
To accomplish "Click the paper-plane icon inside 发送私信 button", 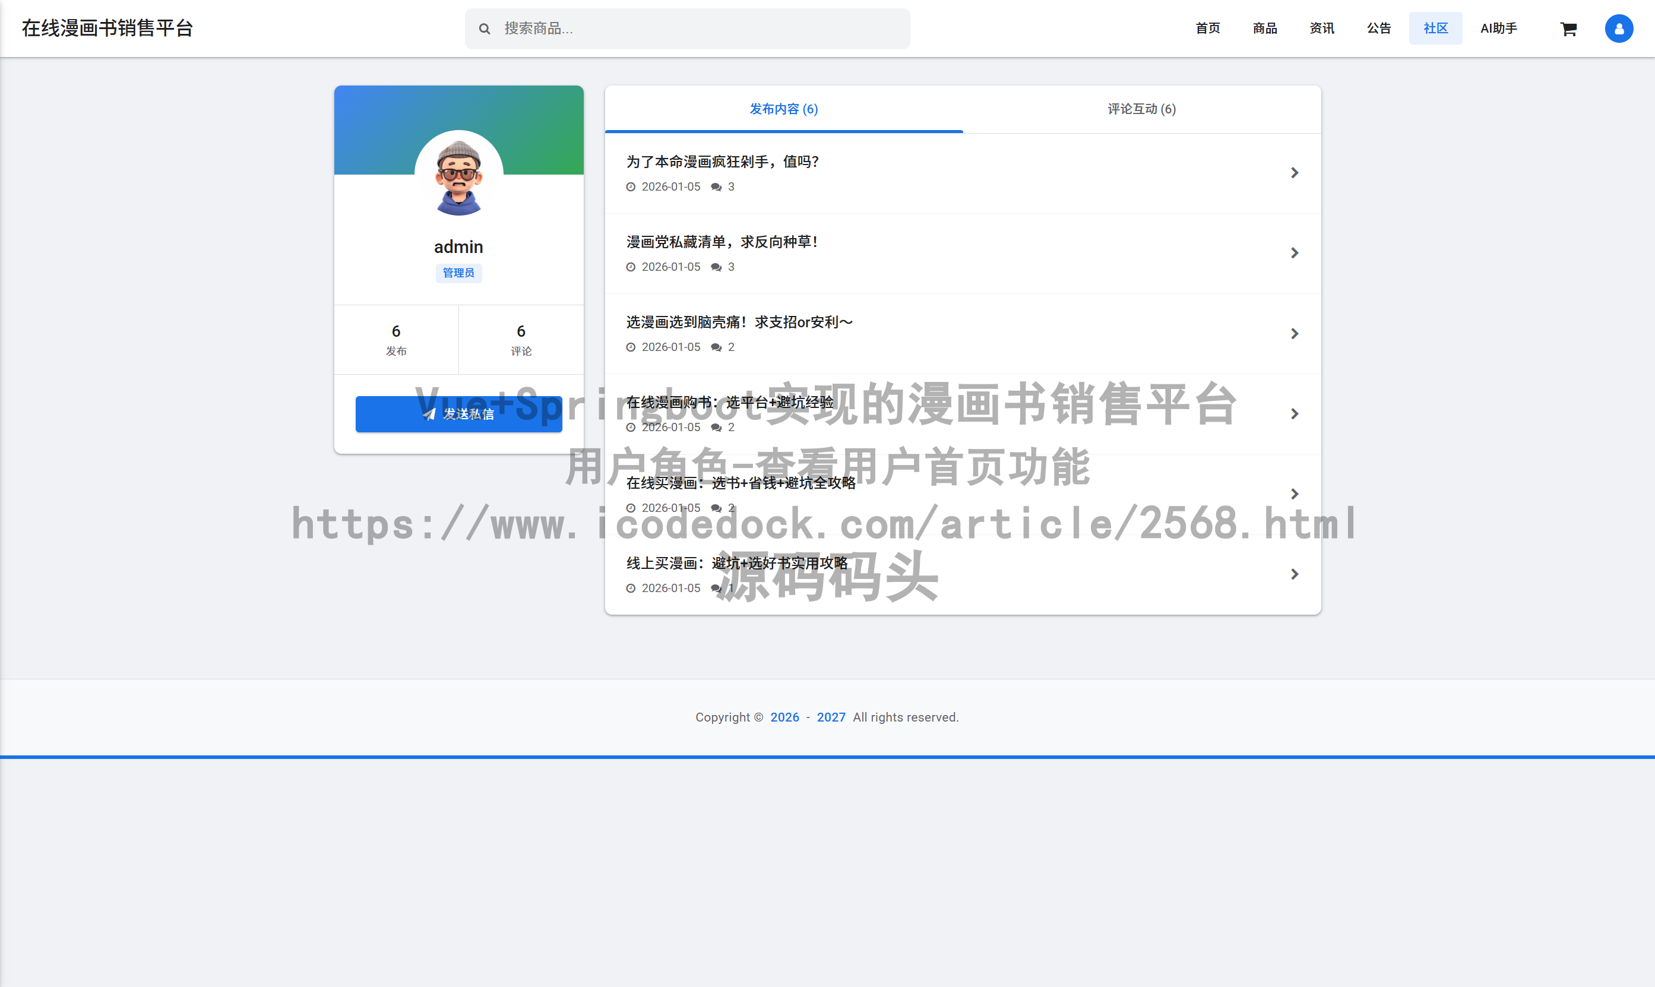I will [428, 414].
